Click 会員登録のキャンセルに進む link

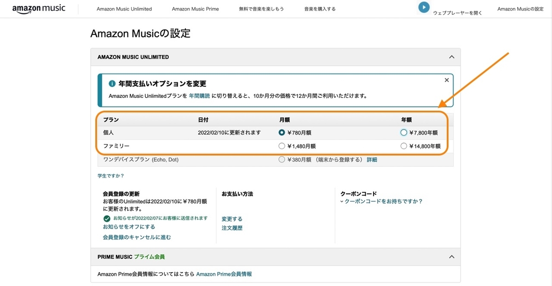coord(137,237)
